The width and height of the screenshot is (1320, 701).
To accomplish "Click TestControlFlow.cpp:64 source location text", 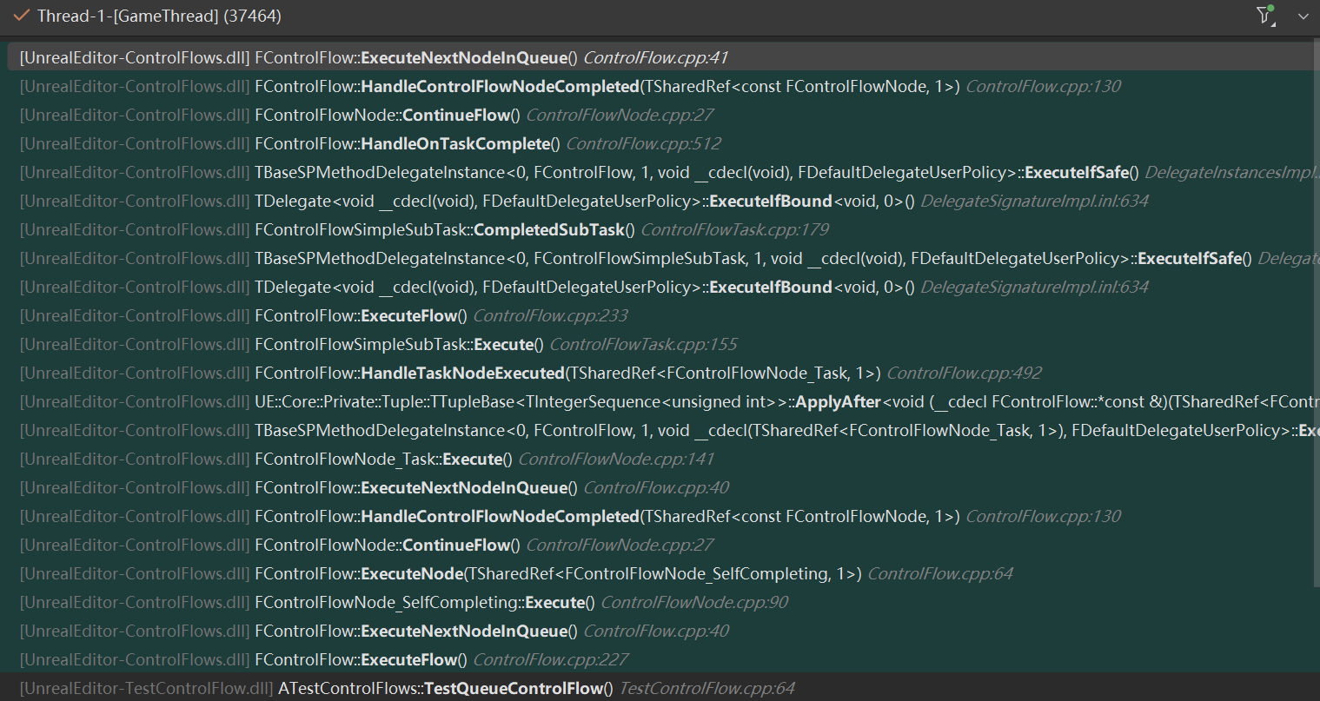I will coord(706,689).
